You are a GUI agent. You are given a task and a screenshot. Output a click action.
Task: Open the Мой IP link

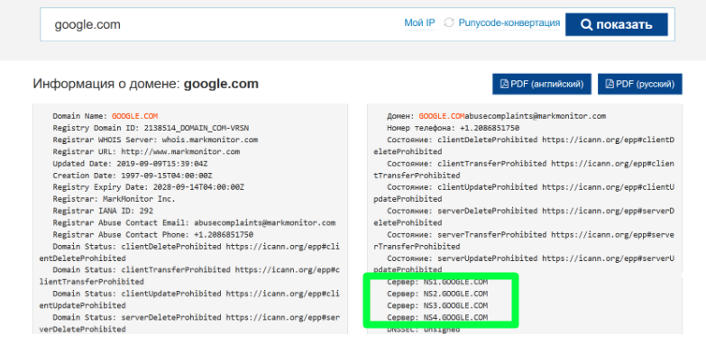click(419, 23)
